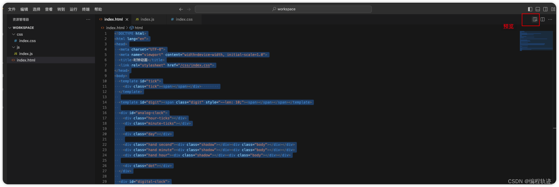Open the 帮助 menu
The height and width of the screenshot is (187, 559).
pyautogui.click(x=98, y=9)
